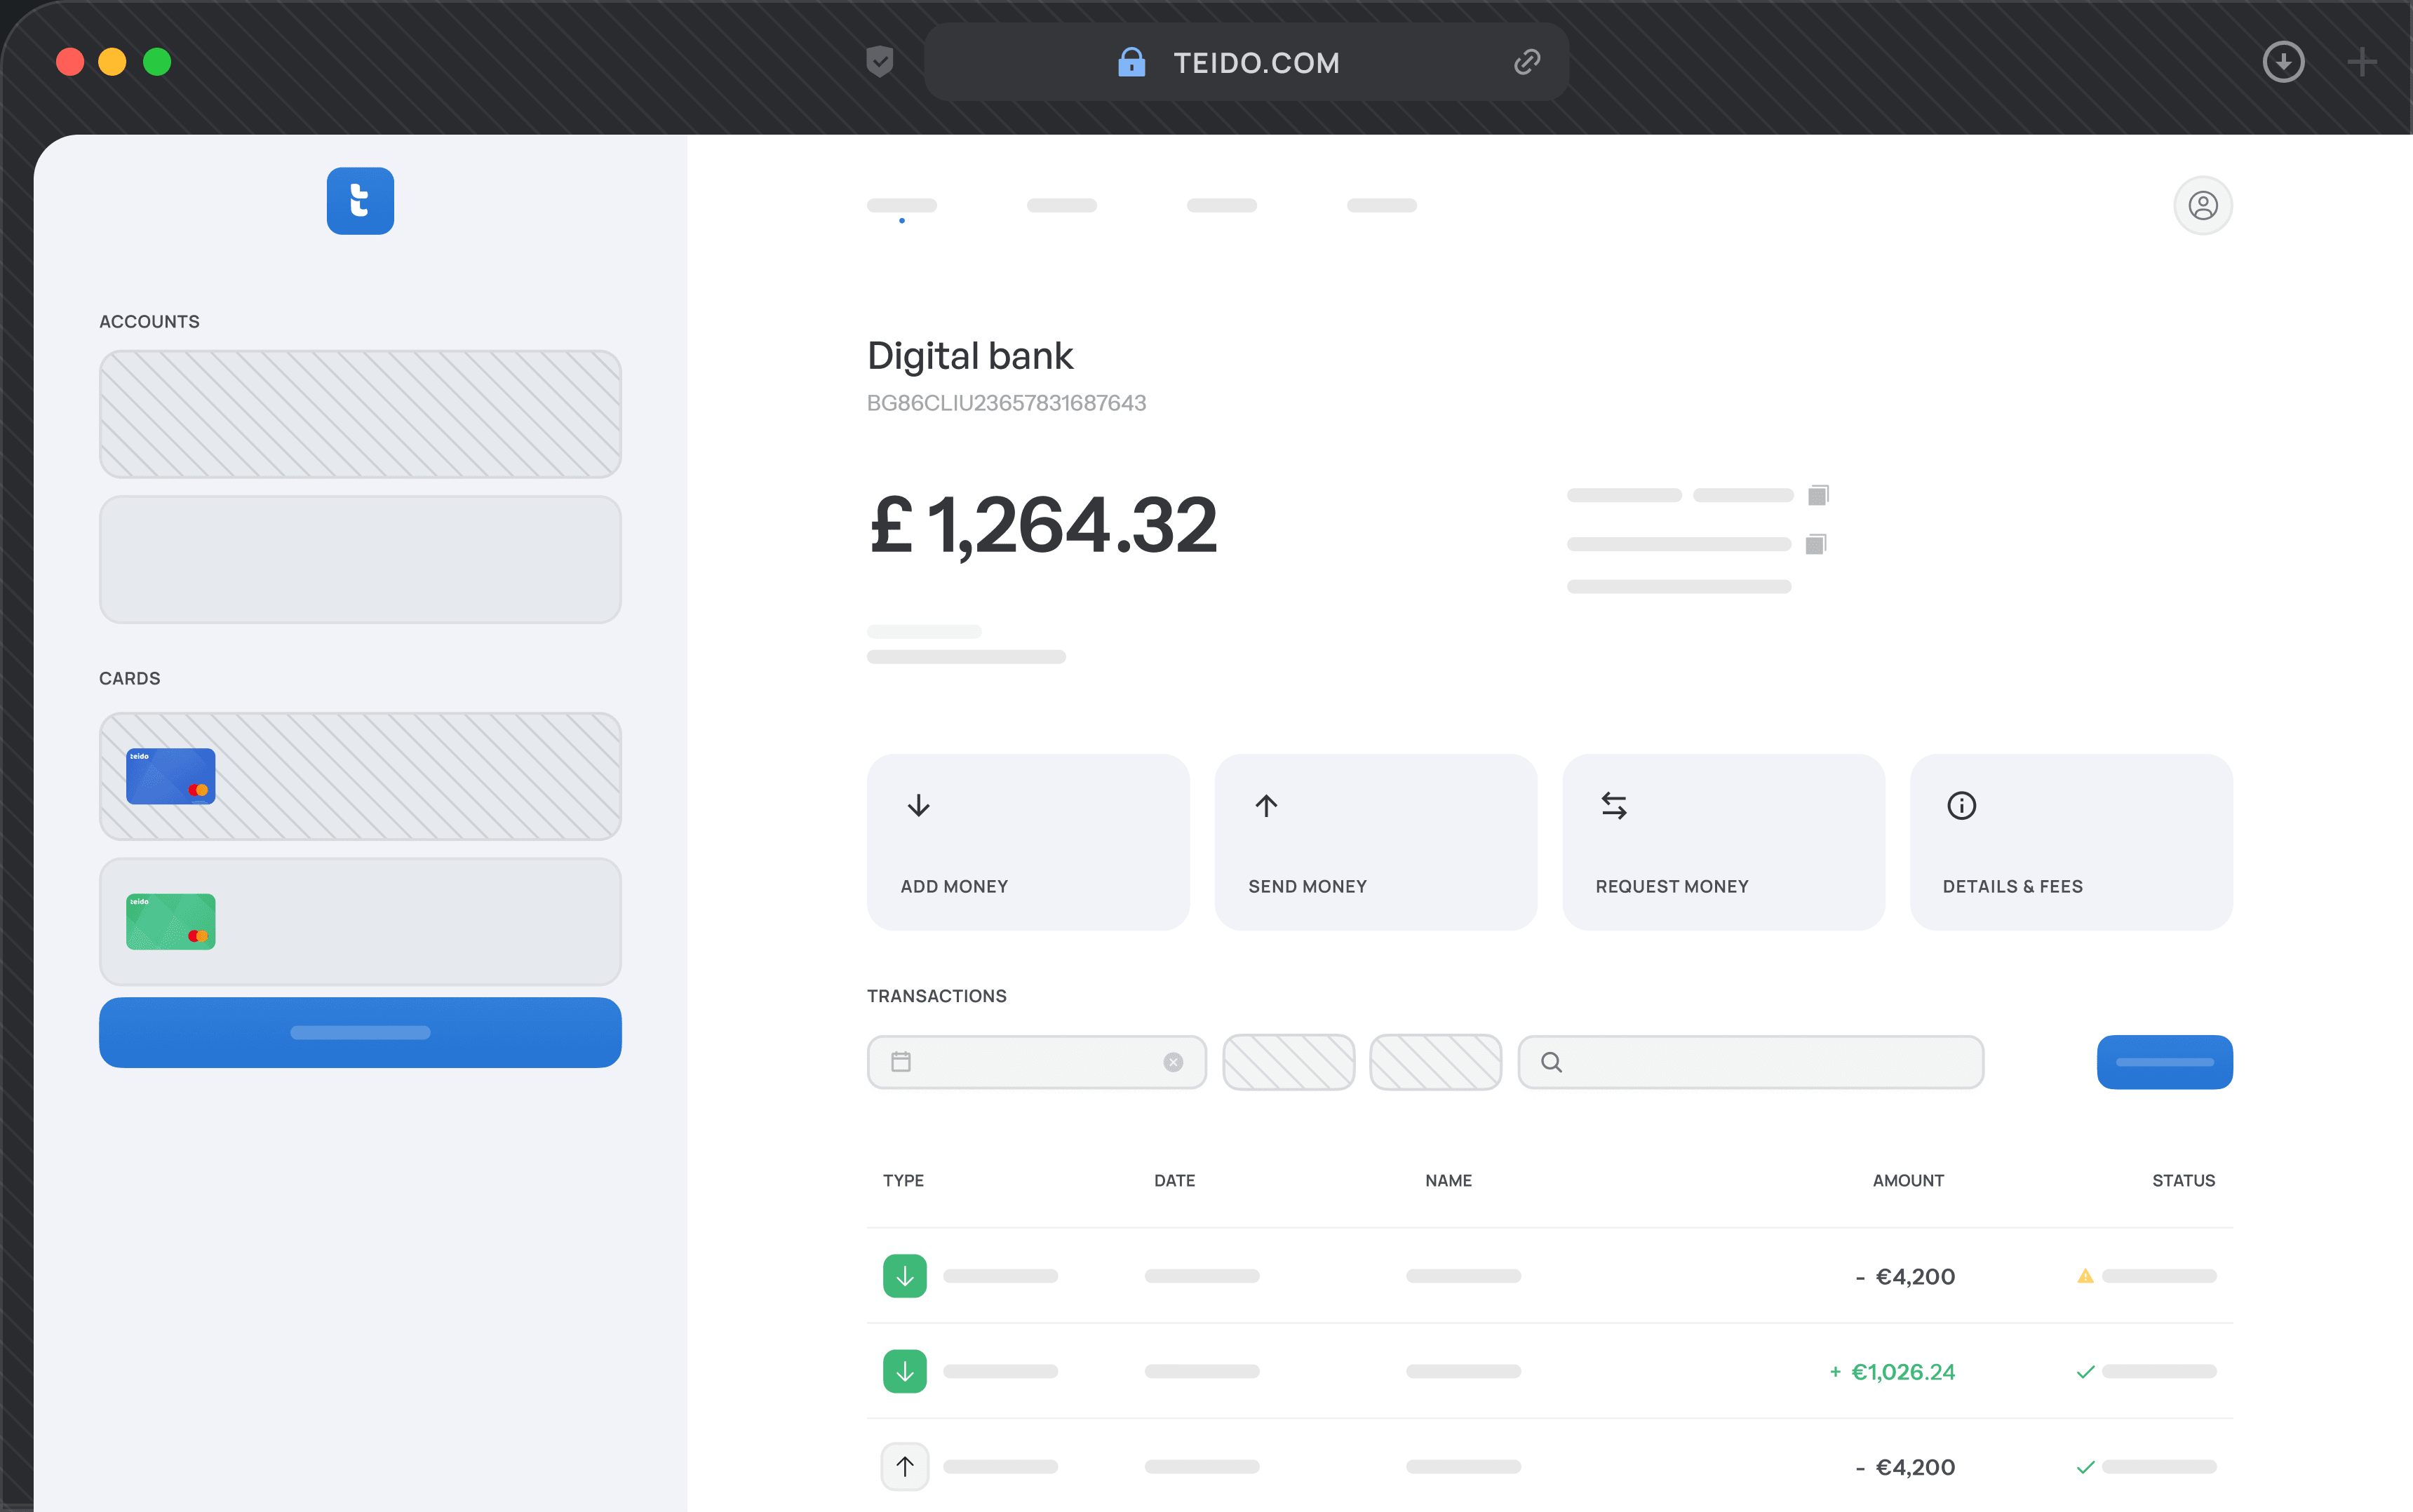The height and width of the screenshot is (1512, 2413).
Task: Click the padlock icon beside TEIDO.COM
Action: [1131, 62]
